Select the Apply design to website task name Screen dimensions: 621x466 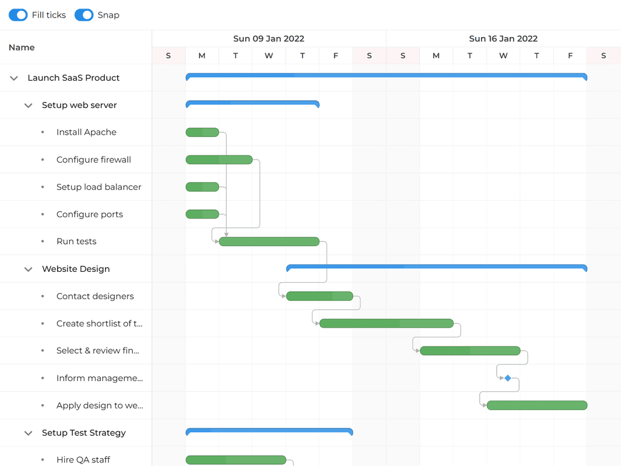(99, 405)
